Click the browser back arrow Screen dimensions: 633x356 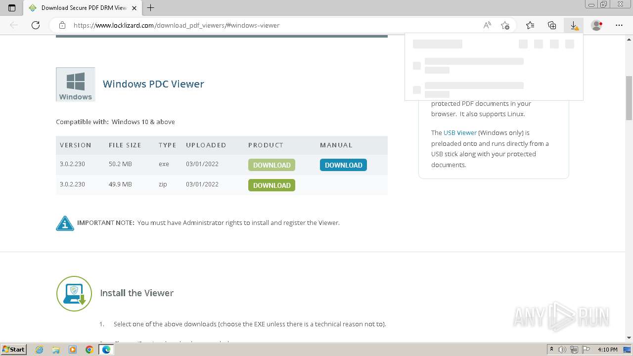point(14,25)
